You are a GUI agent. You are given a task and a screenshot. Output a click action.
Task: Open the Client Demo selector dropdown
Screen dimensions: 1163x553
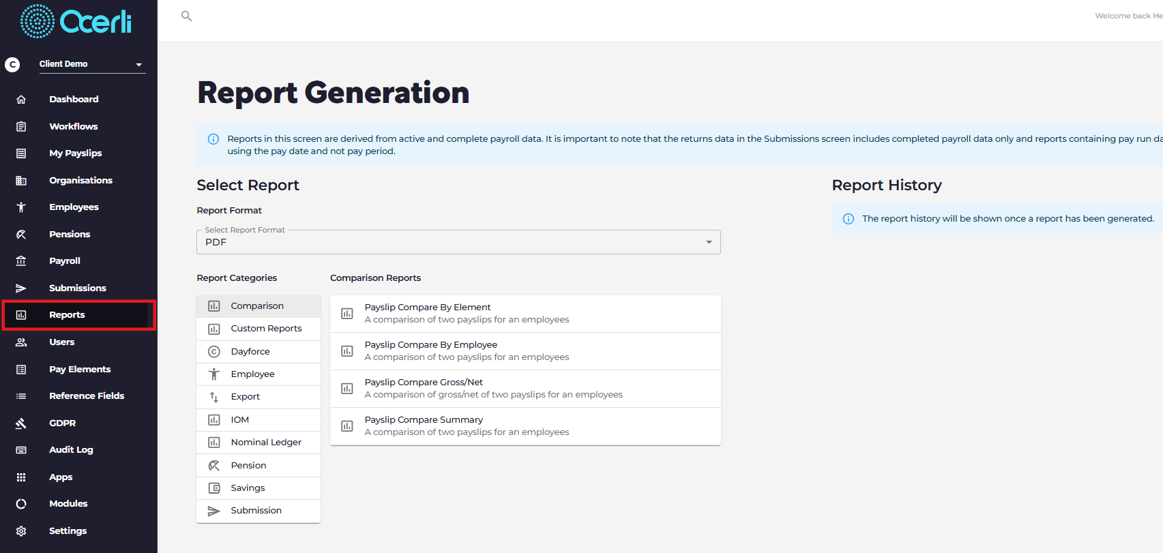[x=92, y=64]
